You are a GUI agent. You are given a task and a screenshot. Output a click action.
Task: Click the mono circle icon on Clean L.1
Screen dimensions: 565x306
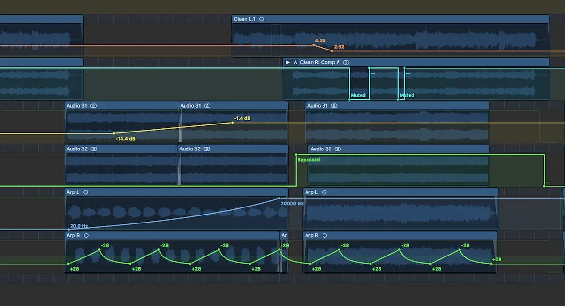click(262, 19)
